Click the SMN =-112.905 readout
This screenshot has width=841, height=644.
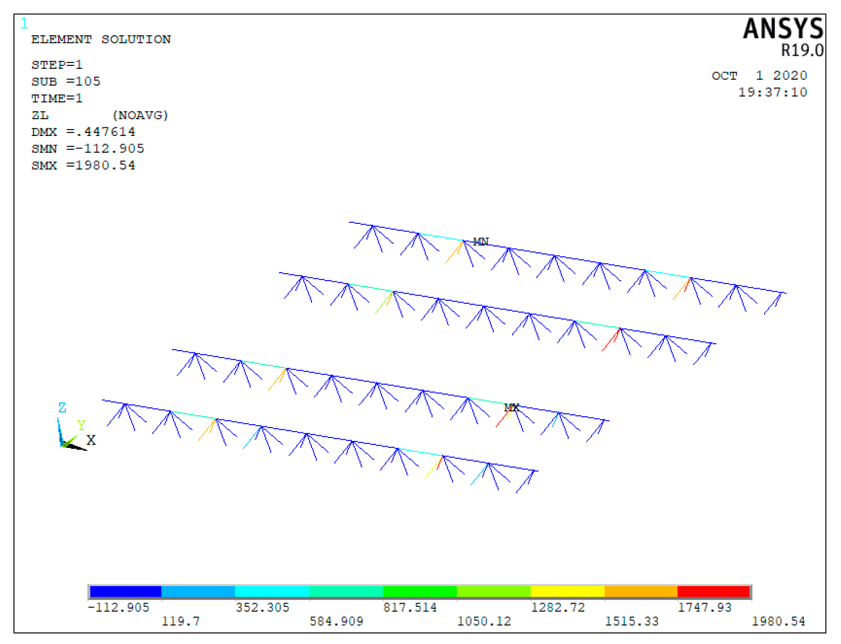pyautogui.click(x=87, y=149)
